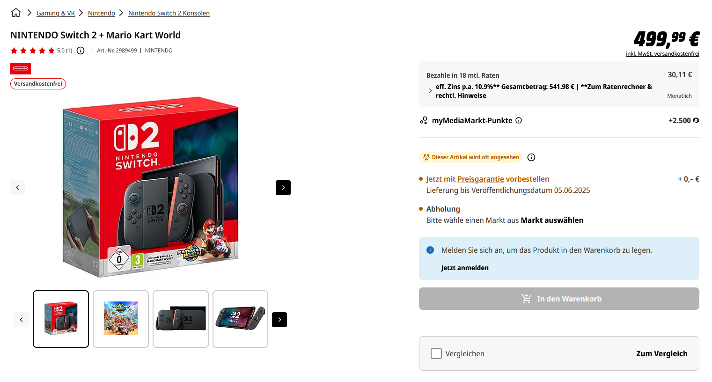
Task: Show myMediaMarkt-Punkte info icon
Action: click(519, 120)
